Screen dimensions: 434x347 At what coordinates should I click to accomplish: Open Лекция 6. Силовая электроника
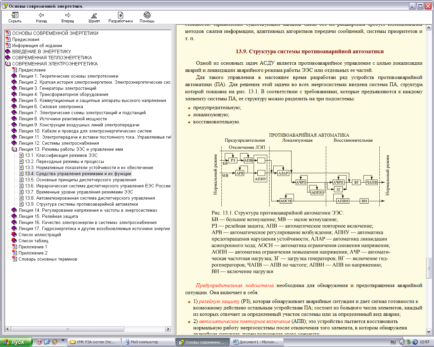point(51,106)
